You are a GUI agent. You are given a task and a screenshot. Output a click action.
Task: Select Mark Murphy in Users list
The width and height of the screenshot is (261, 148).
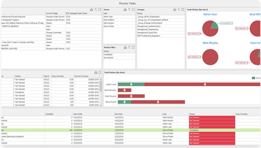[119, 23]
